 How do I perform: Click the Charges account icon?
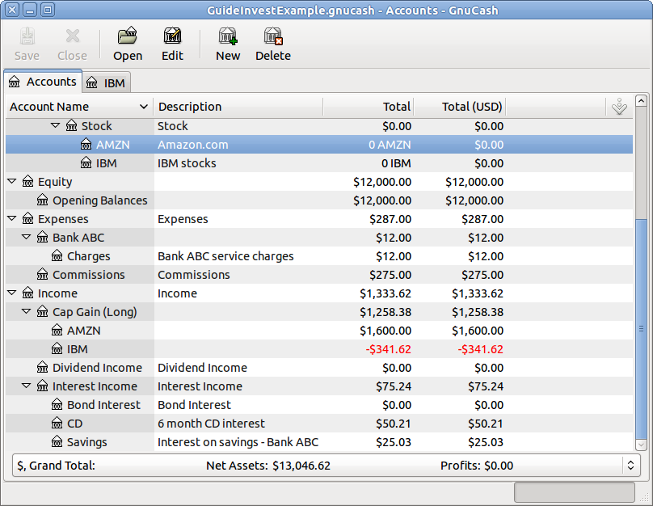pyautogui.click(x=57, y=255)
